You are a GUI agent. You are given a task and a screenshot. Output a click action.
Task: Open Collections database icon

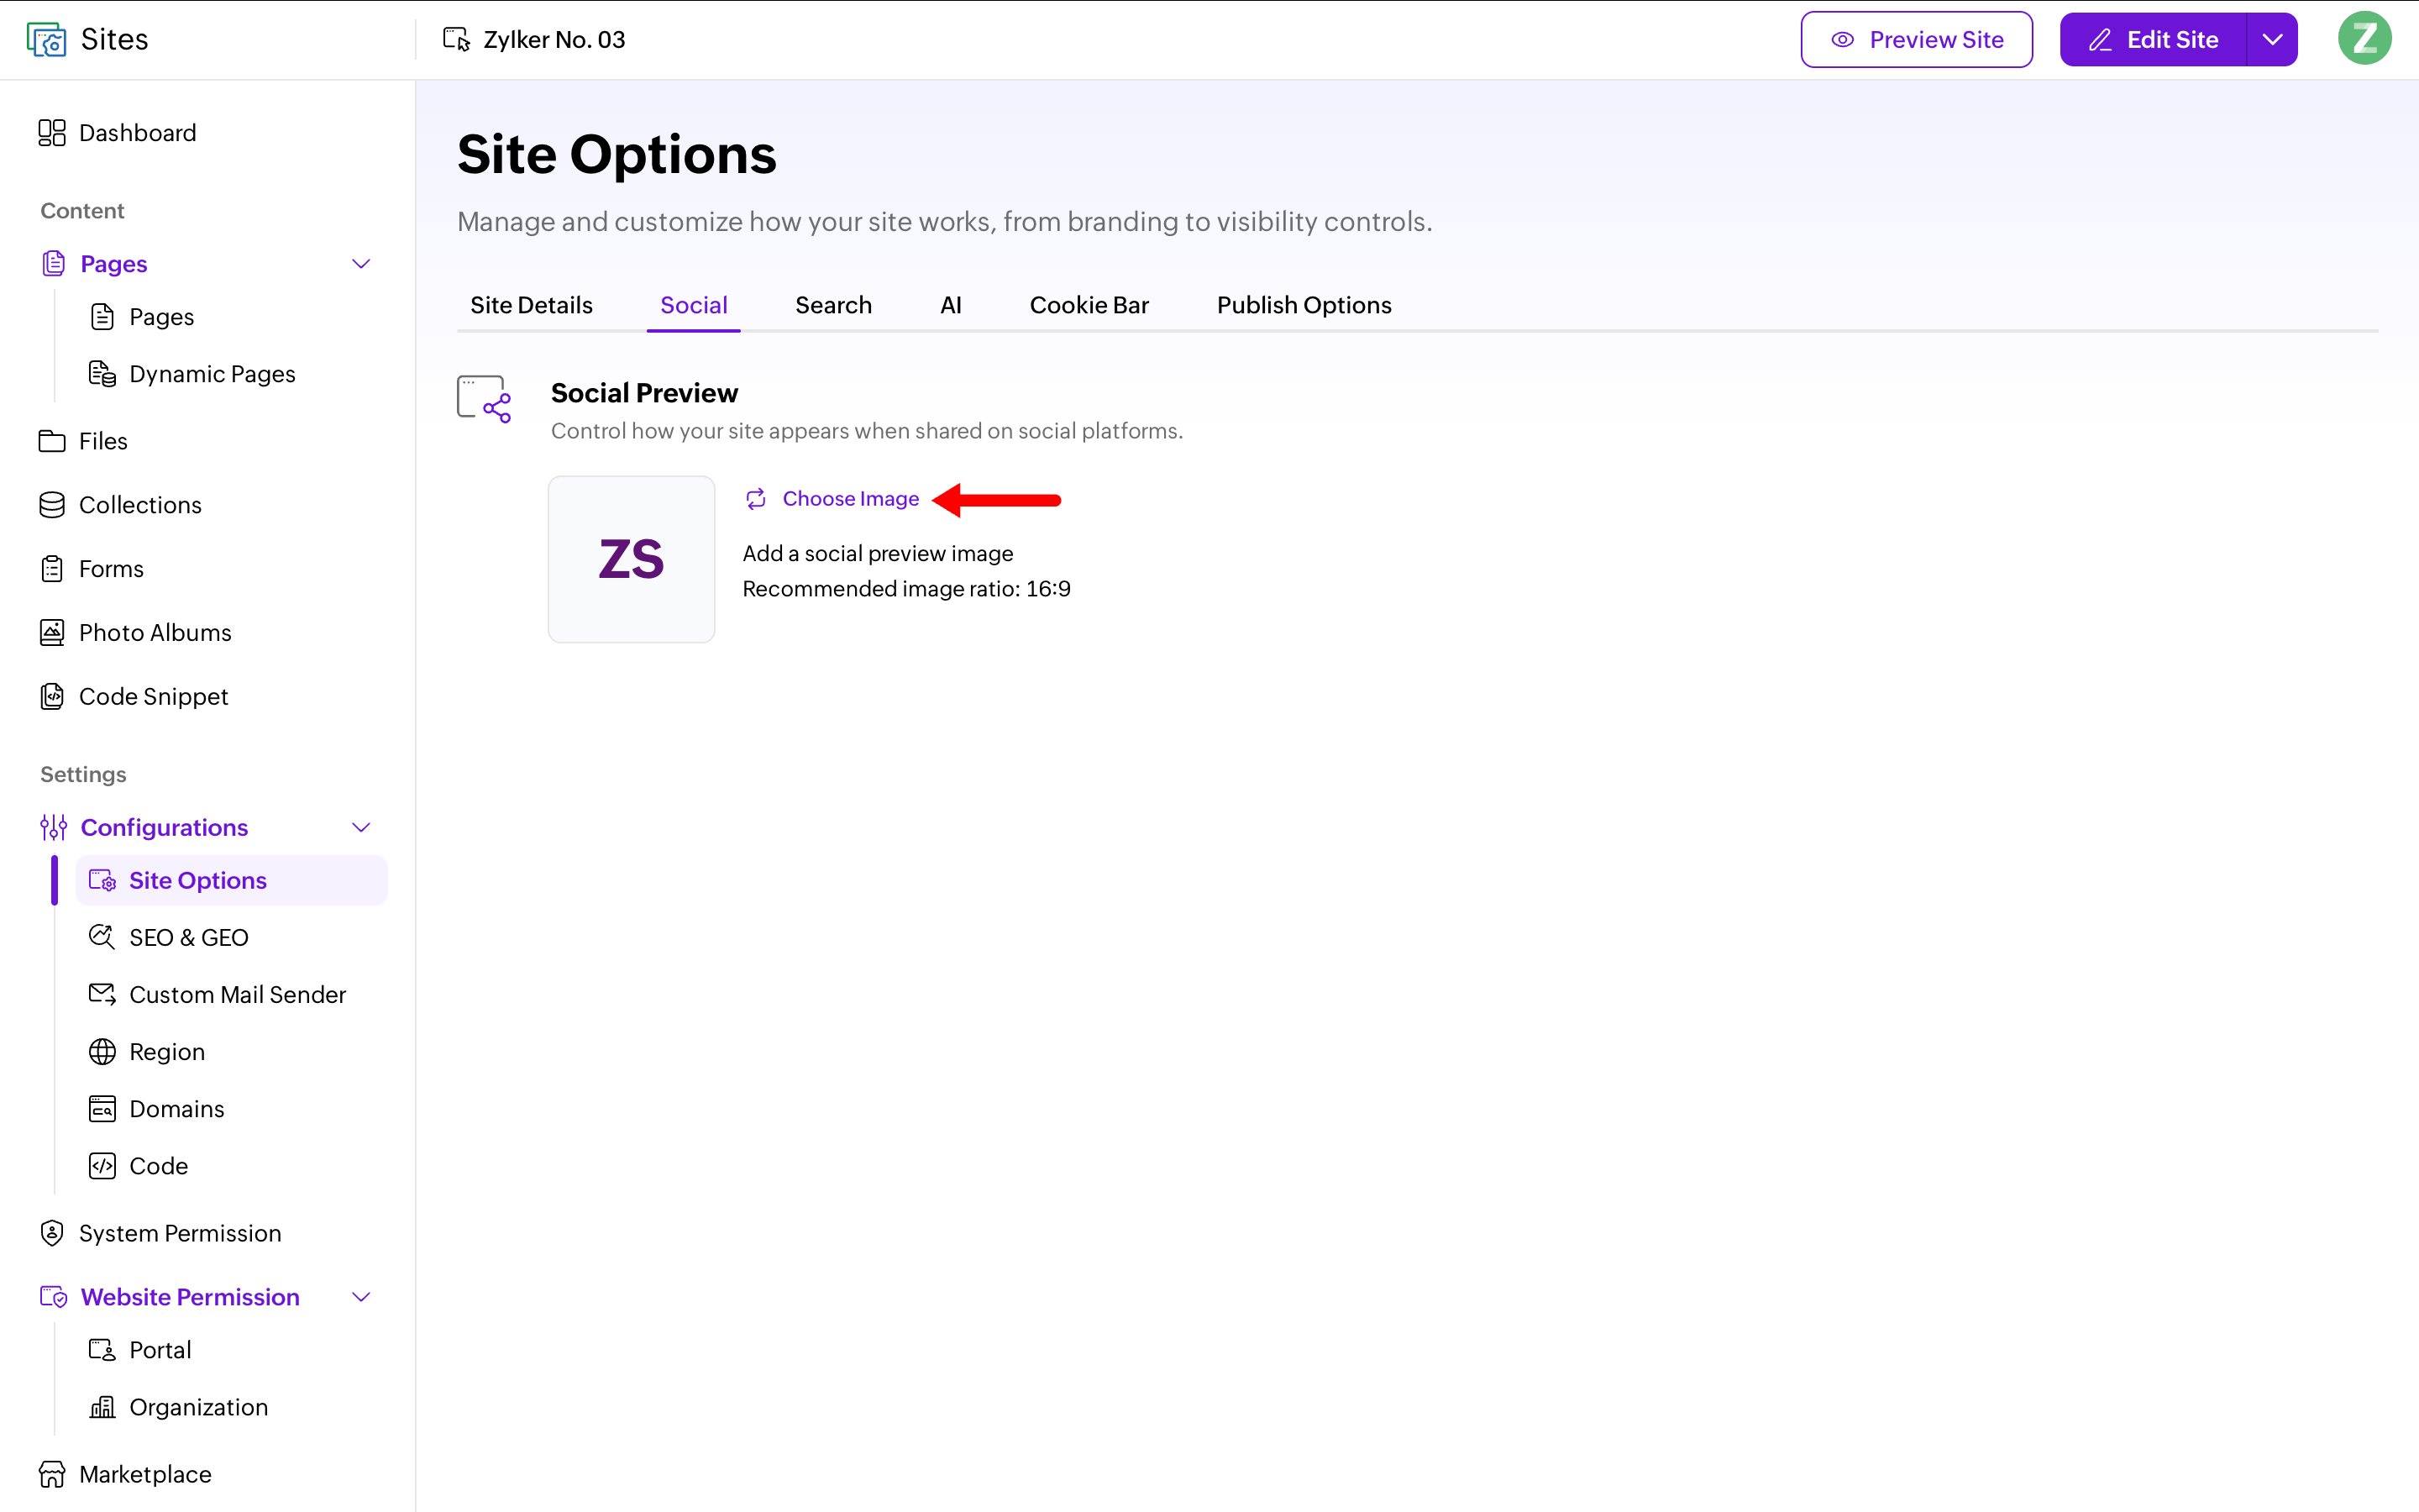(x=52, y=505)
